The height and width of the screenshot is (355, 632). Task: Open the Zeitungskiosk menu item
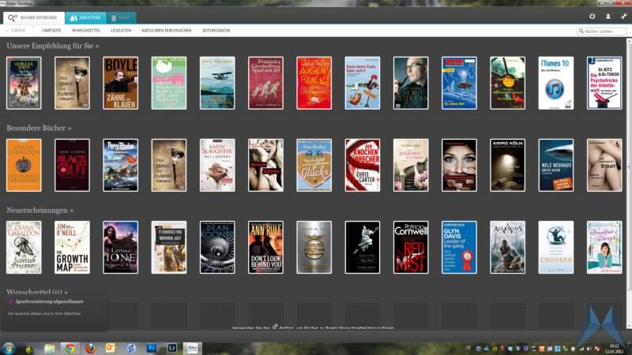(216, 31)
